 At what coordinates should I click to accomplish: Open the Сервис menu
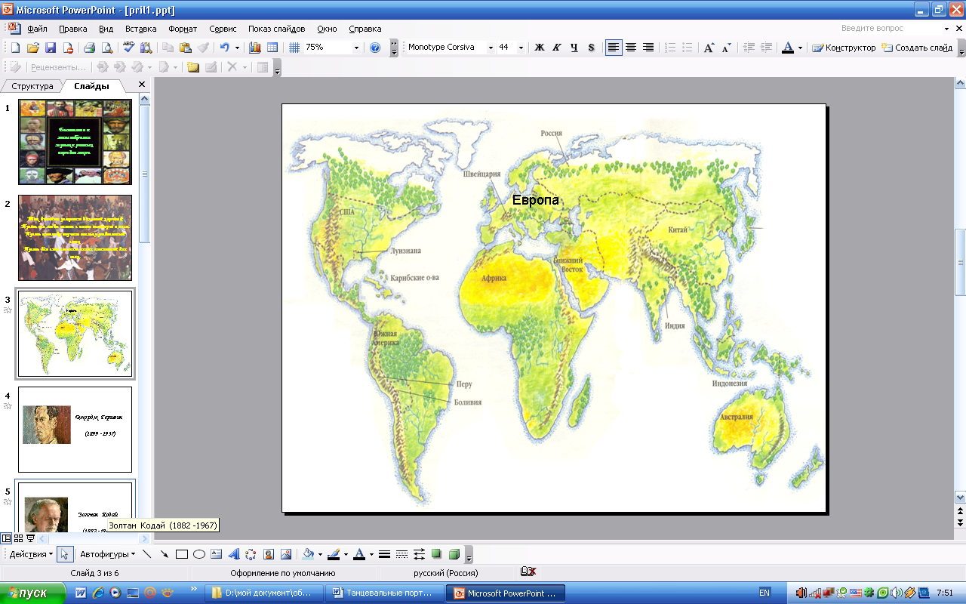[223, 29]
